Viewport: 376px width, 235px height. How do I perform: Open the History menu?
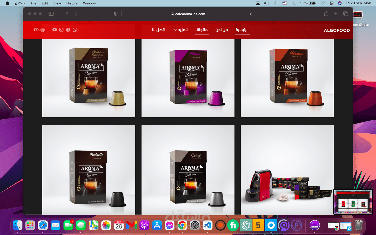coord(72,3)
